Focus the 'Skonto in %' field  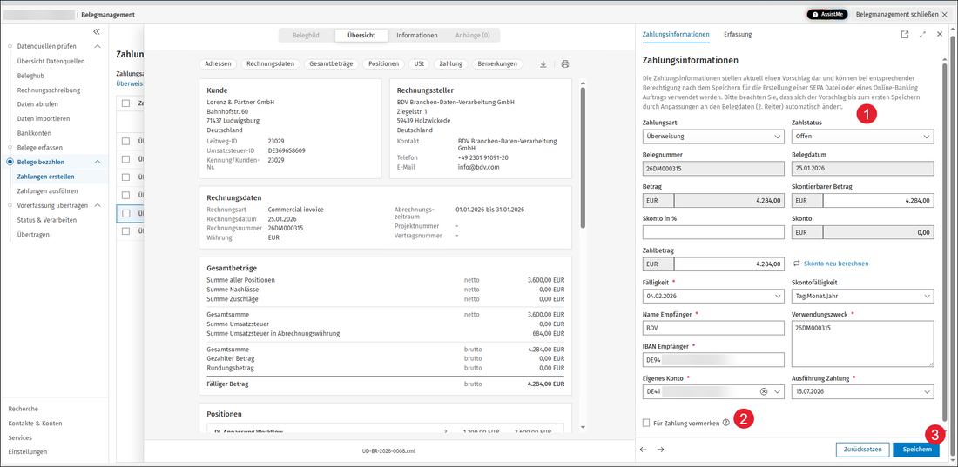(x=713, y=232)
